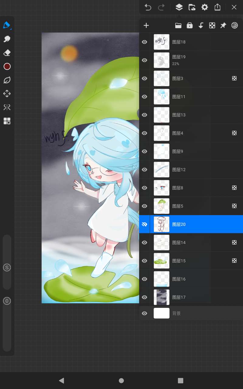Toggle the symmetry tool
The width and height of the screenshot is (243, 389).
[x=7, y=107]
